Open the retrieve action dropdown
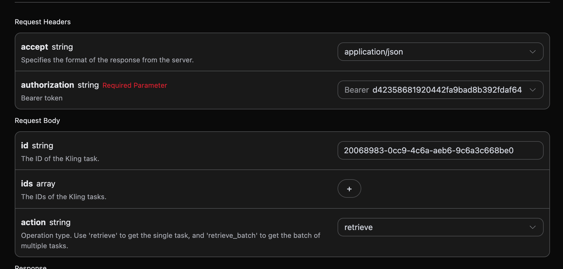The image size is (563, 269). [x=434, y=227]
